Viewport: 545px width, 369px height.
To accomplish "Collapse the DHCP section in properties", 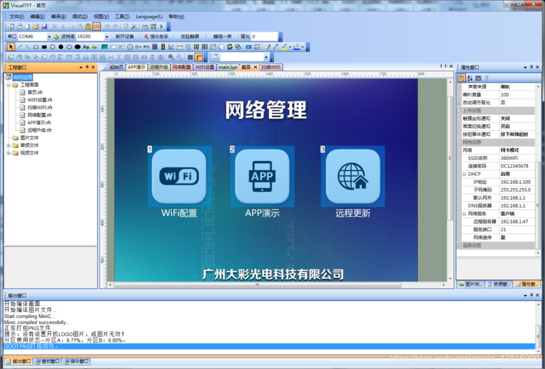I will [465, 174].
